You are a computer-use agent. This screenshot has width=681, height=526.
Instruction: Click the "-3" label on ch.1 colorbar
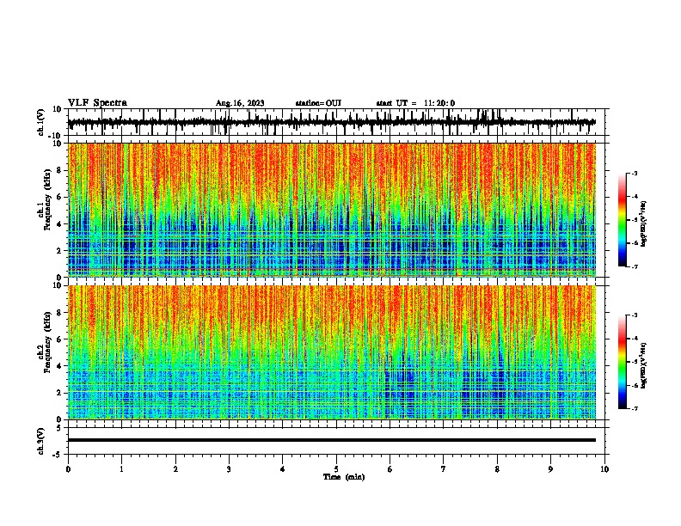tap(635, 173)
